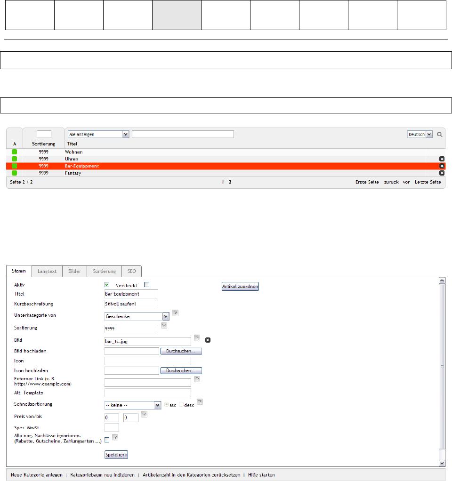Open the Schnellsortierung keine dropdown

tap(133, 405)
